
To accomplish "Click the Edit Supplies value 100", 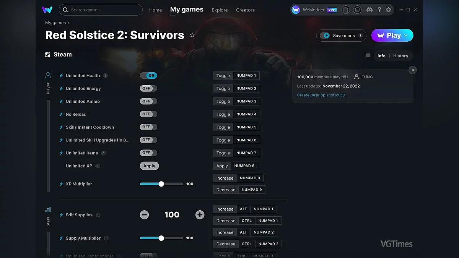I will pos(172,215).
